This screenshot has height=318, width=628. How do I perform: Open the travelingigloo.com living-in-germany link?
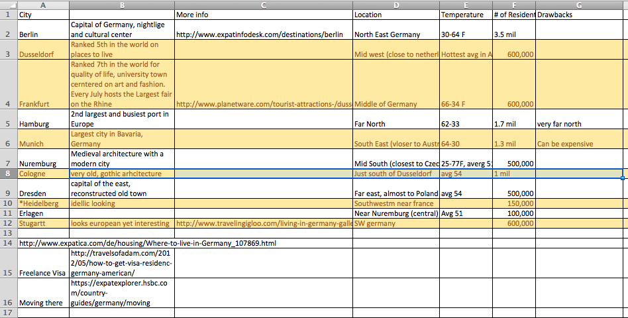[x=264, y=223]
